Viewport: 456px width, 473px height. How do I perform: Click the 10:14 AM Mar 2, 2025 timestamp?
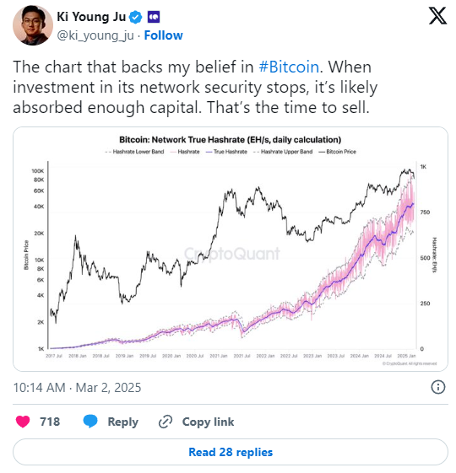[x=77, y=387]
